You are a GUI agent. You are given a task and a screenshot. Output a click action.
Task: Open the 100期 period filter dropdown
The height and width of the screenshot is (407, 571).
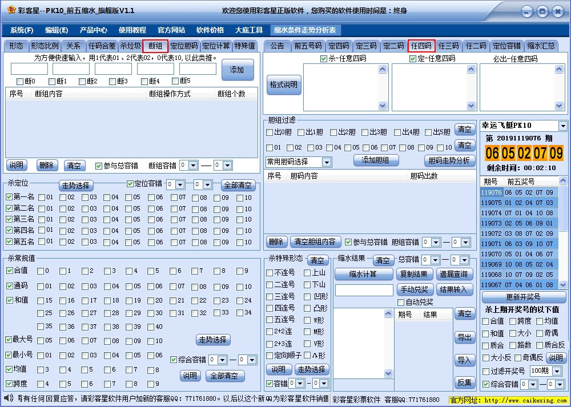point(545,370)
